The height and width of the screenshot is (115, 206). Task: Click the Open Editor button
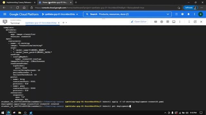click(139, 22)
